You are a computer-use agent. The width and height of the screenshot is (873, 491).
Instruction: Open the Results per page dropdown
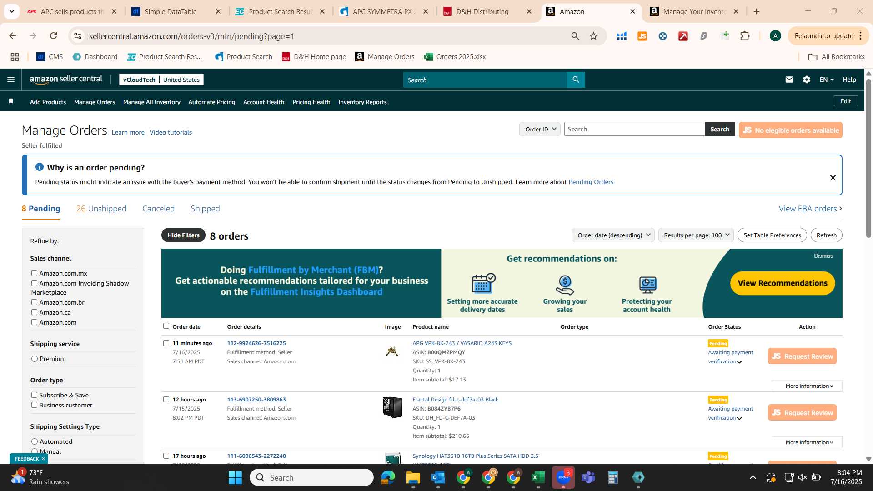(696, 235)
